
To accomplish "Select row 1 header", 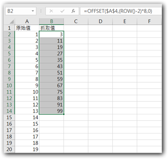I will click(9, 28).
